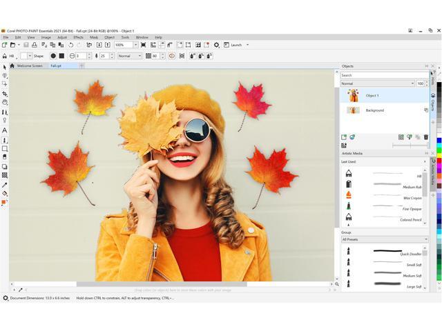Image resolution: width=442 pixels, height=331 pixels.
Task: Select the Pick tool in toolbox
Action: [4, 67]
